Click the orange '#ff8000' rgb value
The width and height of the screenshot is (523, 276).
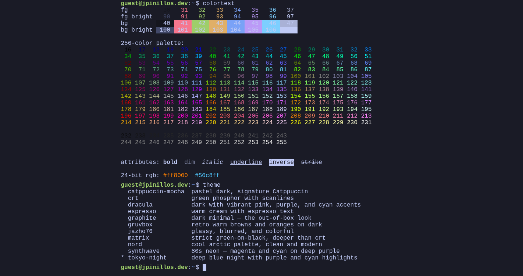coord(175,176)
